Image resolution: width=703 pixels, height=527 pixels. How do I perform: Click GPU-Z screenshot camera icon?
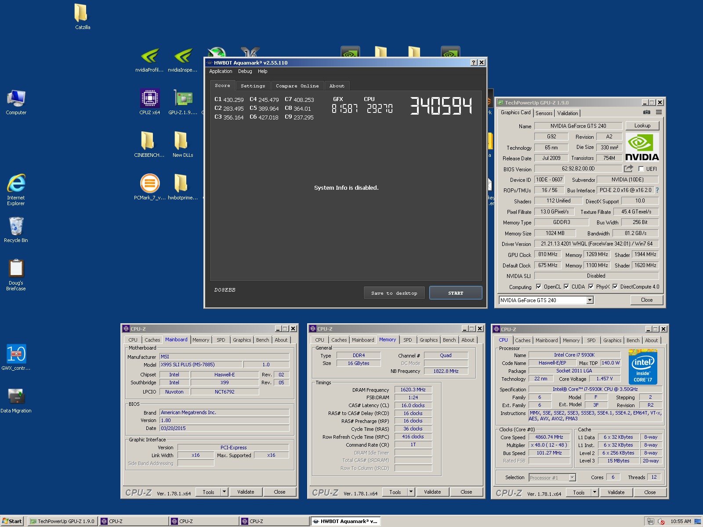tap(646, 112)
